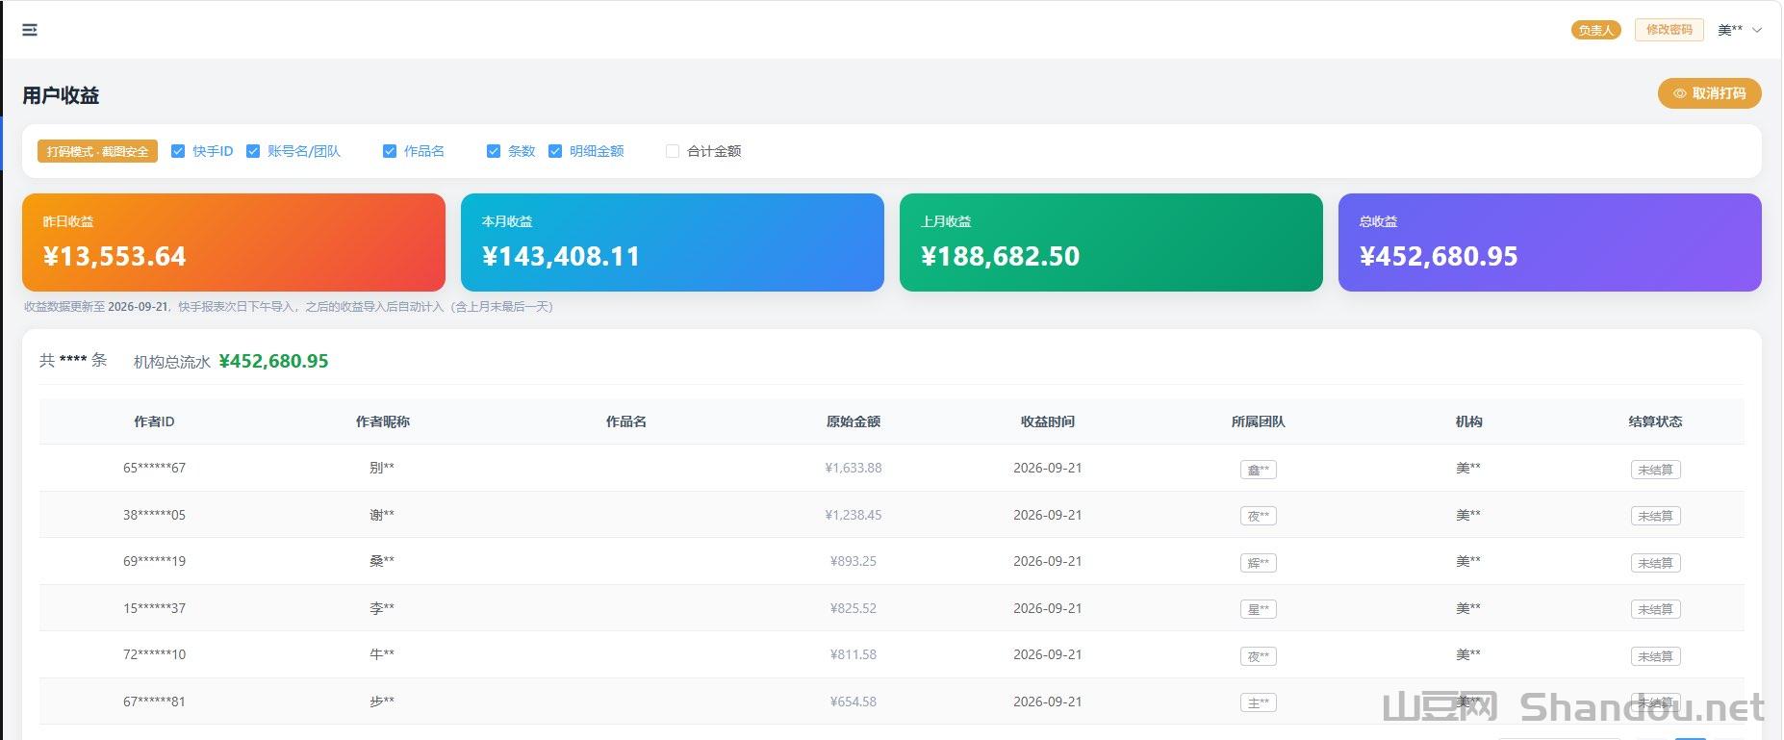Open the 美** user account dropdown
Viewport: 1784px width, 740px height.
tap(1740, 30)
